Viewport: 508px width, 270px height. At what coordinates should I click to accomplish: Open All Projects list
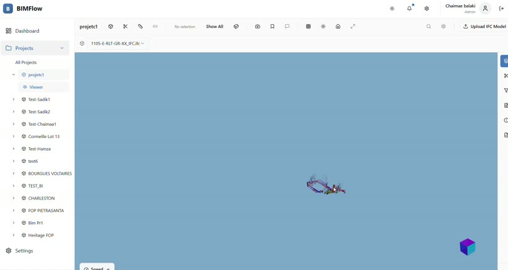[x=26, y=63]
